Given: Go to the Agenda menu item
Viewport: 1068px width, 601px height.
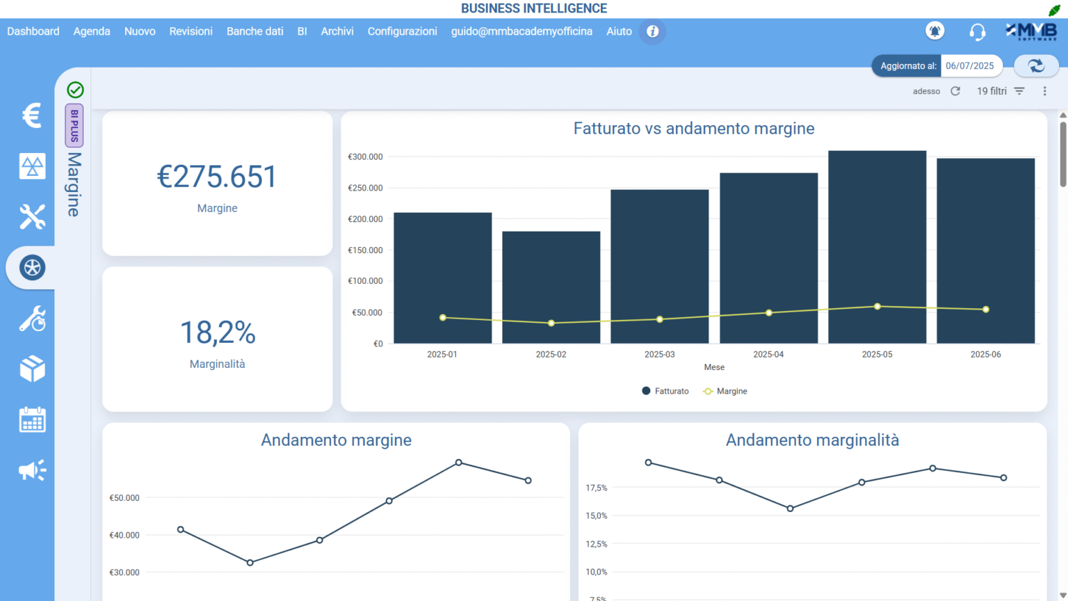Looking at the screenshot, I should click(x=92, y=31).
